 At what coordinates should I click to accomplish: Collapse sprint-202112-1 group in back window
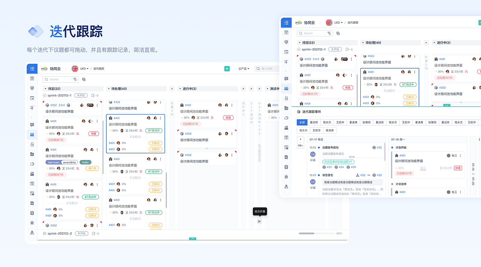[x=45, y=95]
